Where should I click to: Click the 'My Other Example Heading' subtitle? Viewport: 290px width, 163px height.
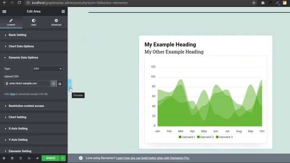[x=174, y=52]
